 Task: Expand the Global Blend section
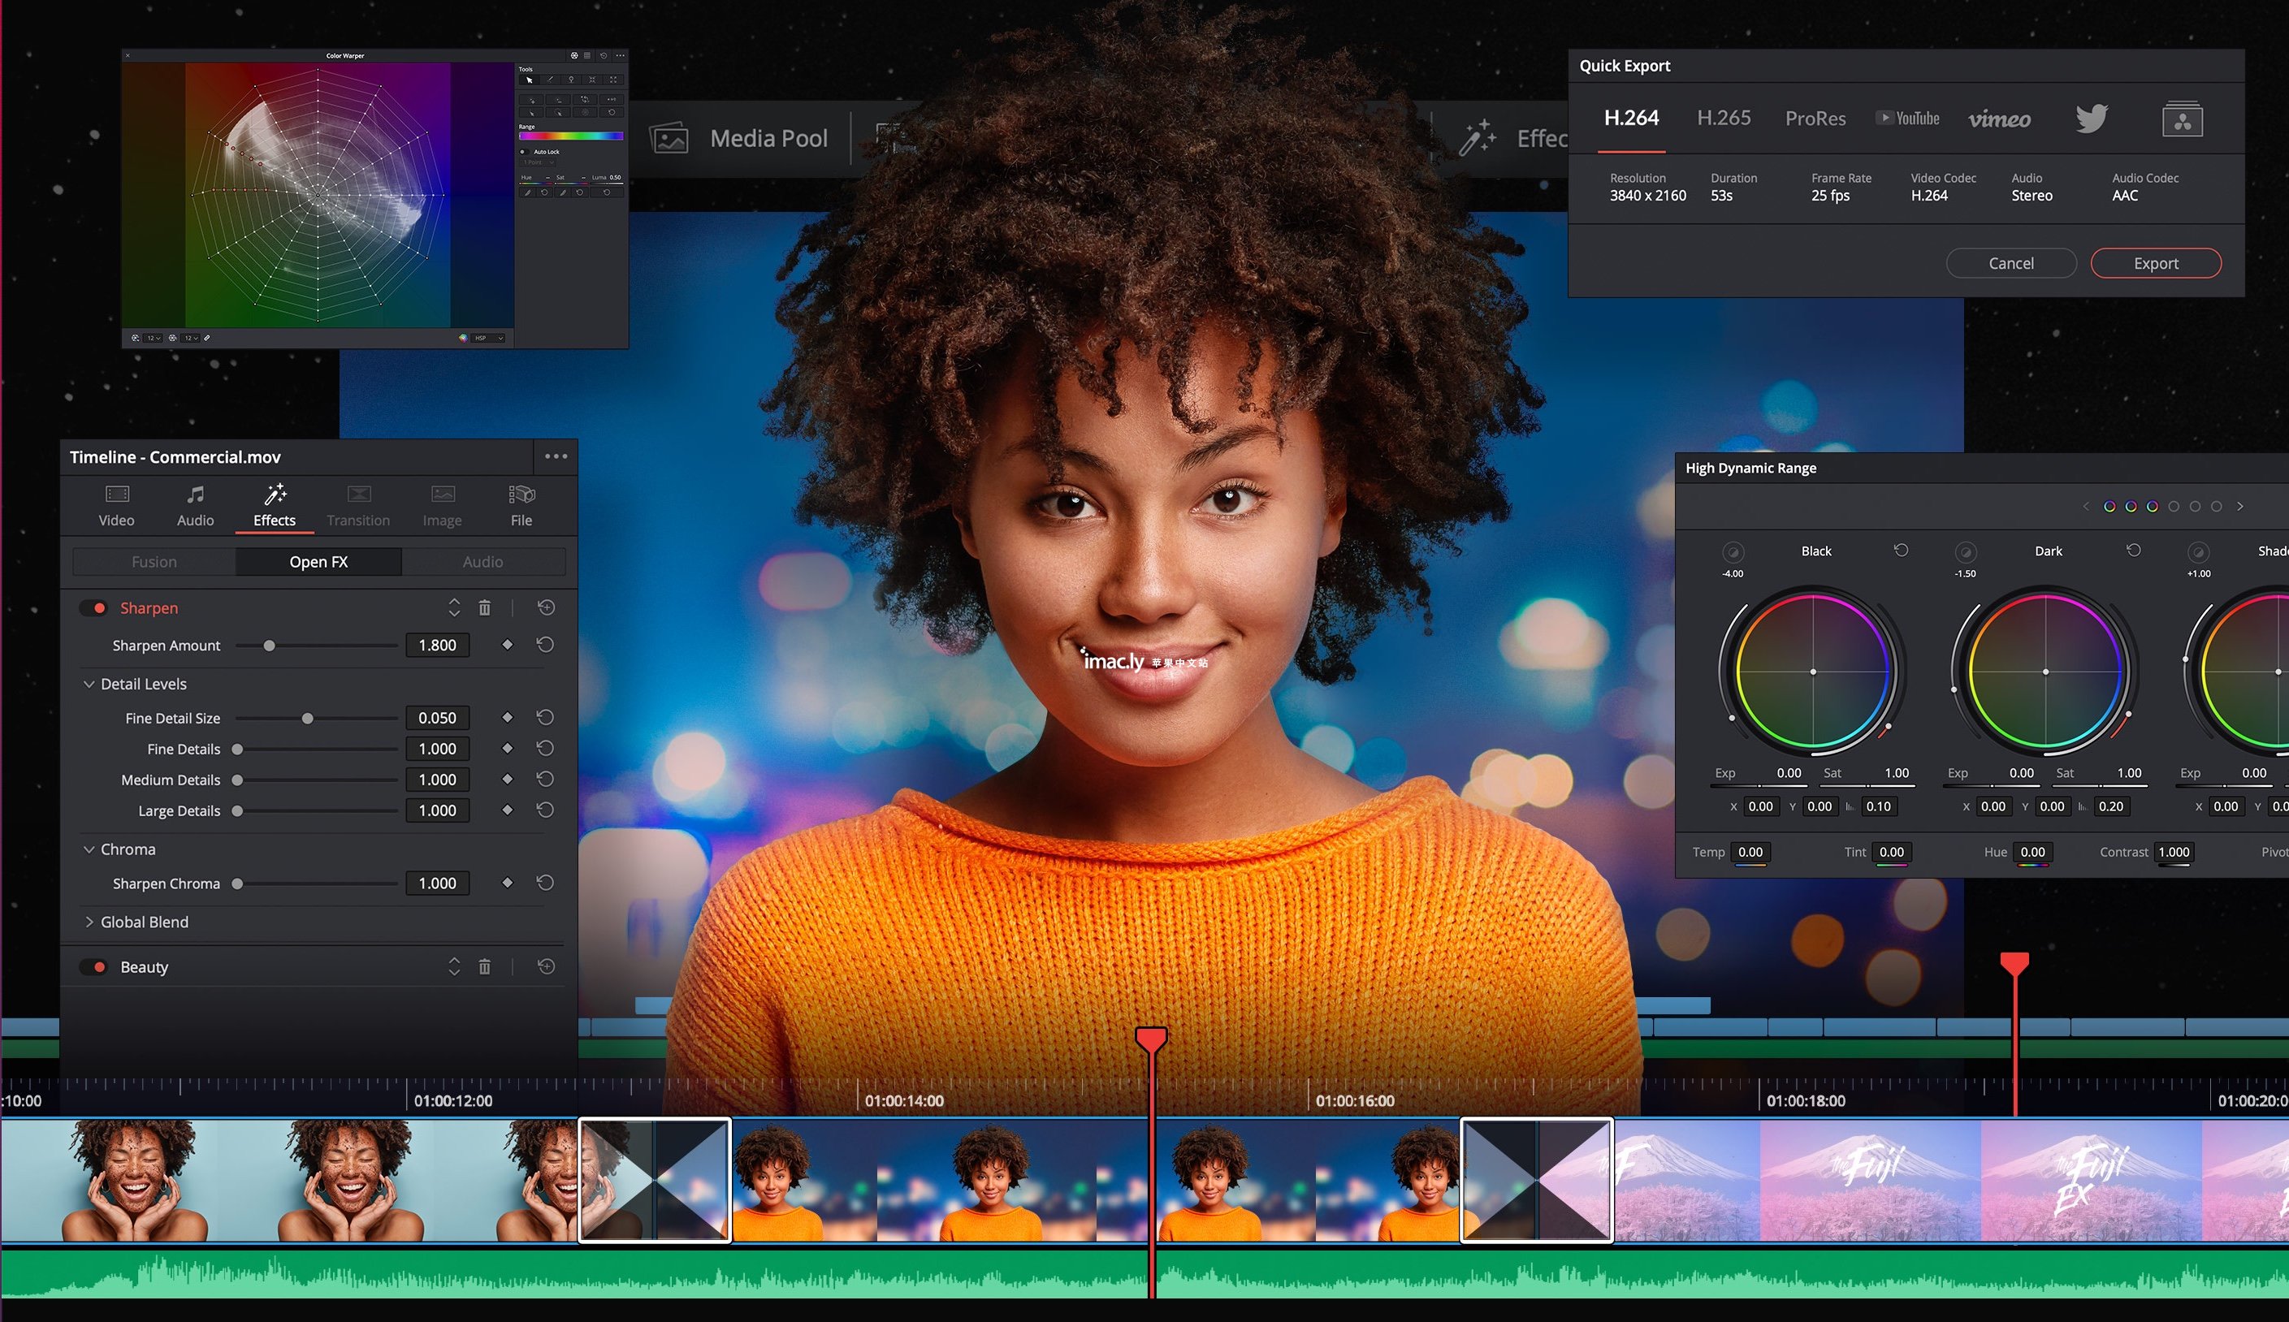pos(89,922)
